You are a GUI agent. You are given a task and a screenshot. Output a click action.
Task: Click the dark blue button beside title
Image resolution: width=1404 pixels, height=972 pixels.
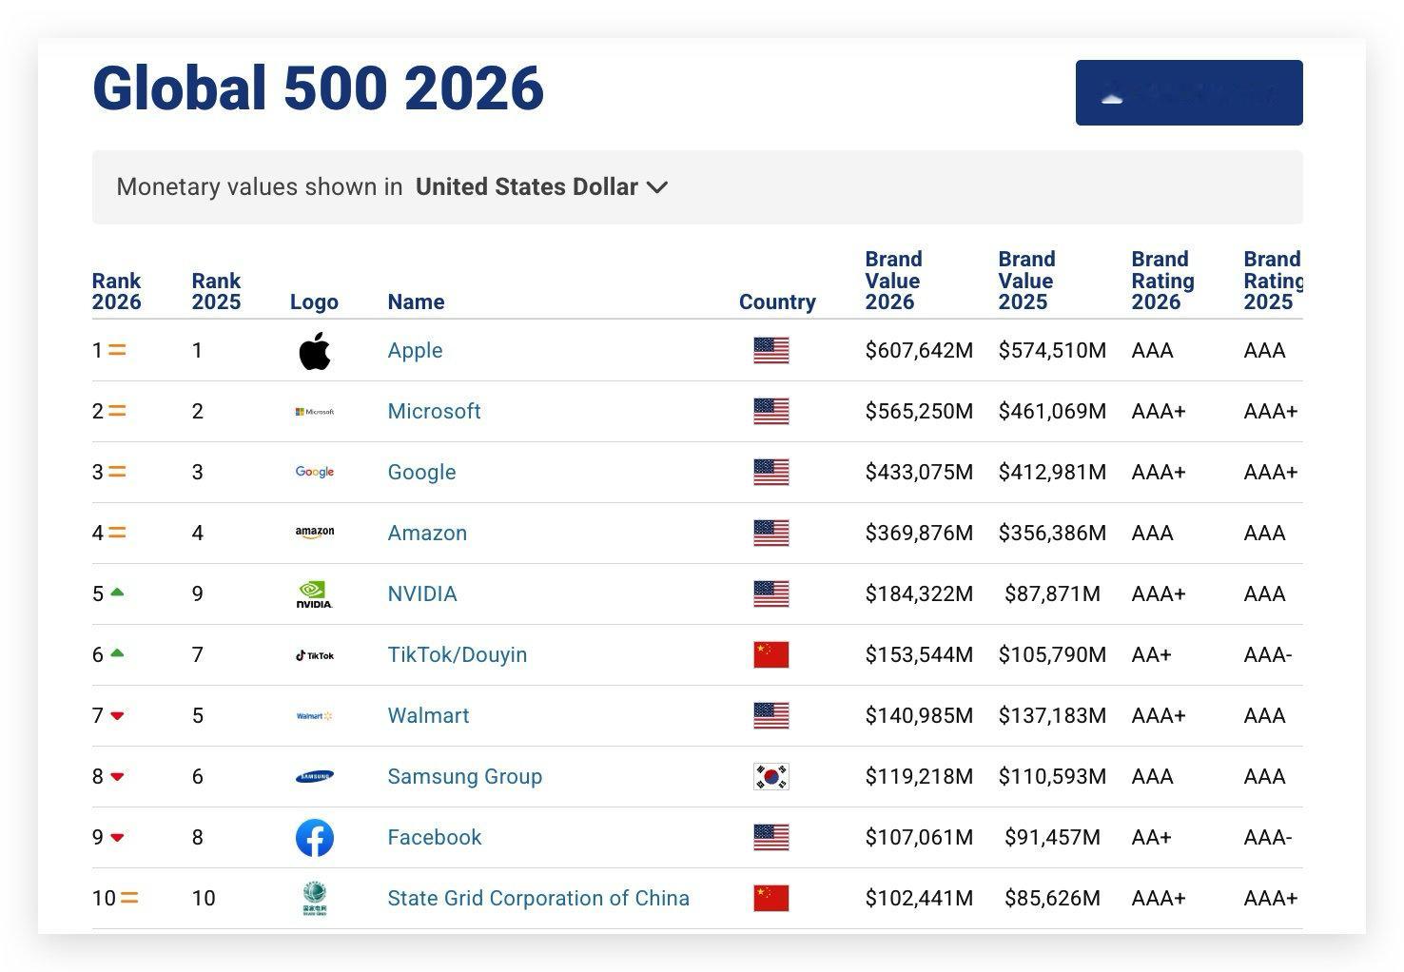point(1189,92)
